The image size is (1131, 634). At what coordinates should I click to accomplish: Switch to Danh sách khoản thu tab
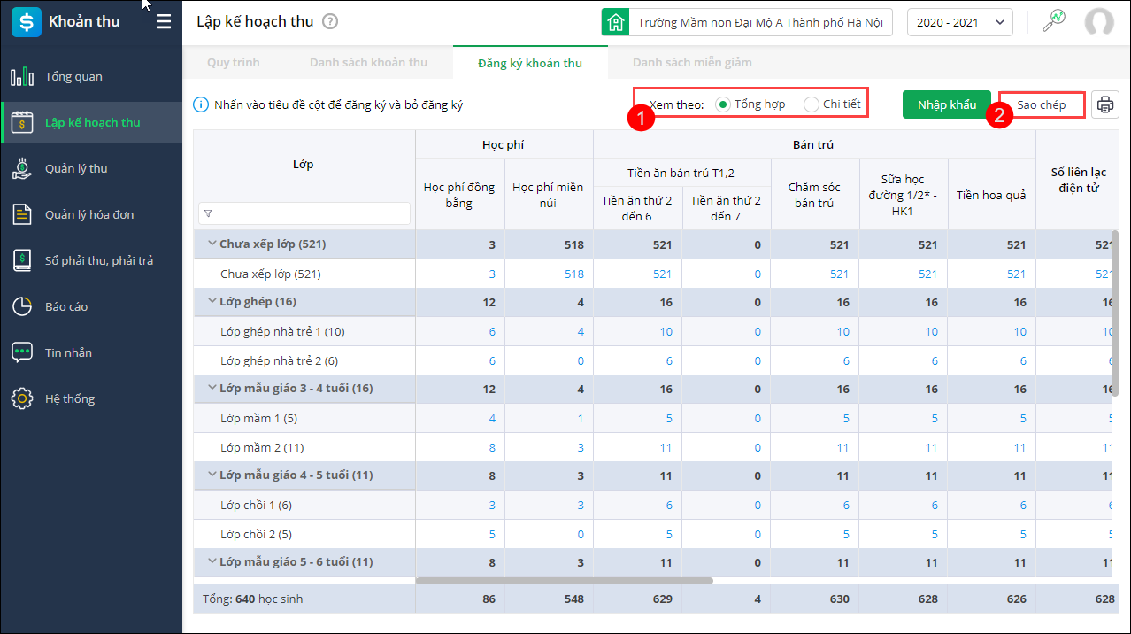pos(368,63)
